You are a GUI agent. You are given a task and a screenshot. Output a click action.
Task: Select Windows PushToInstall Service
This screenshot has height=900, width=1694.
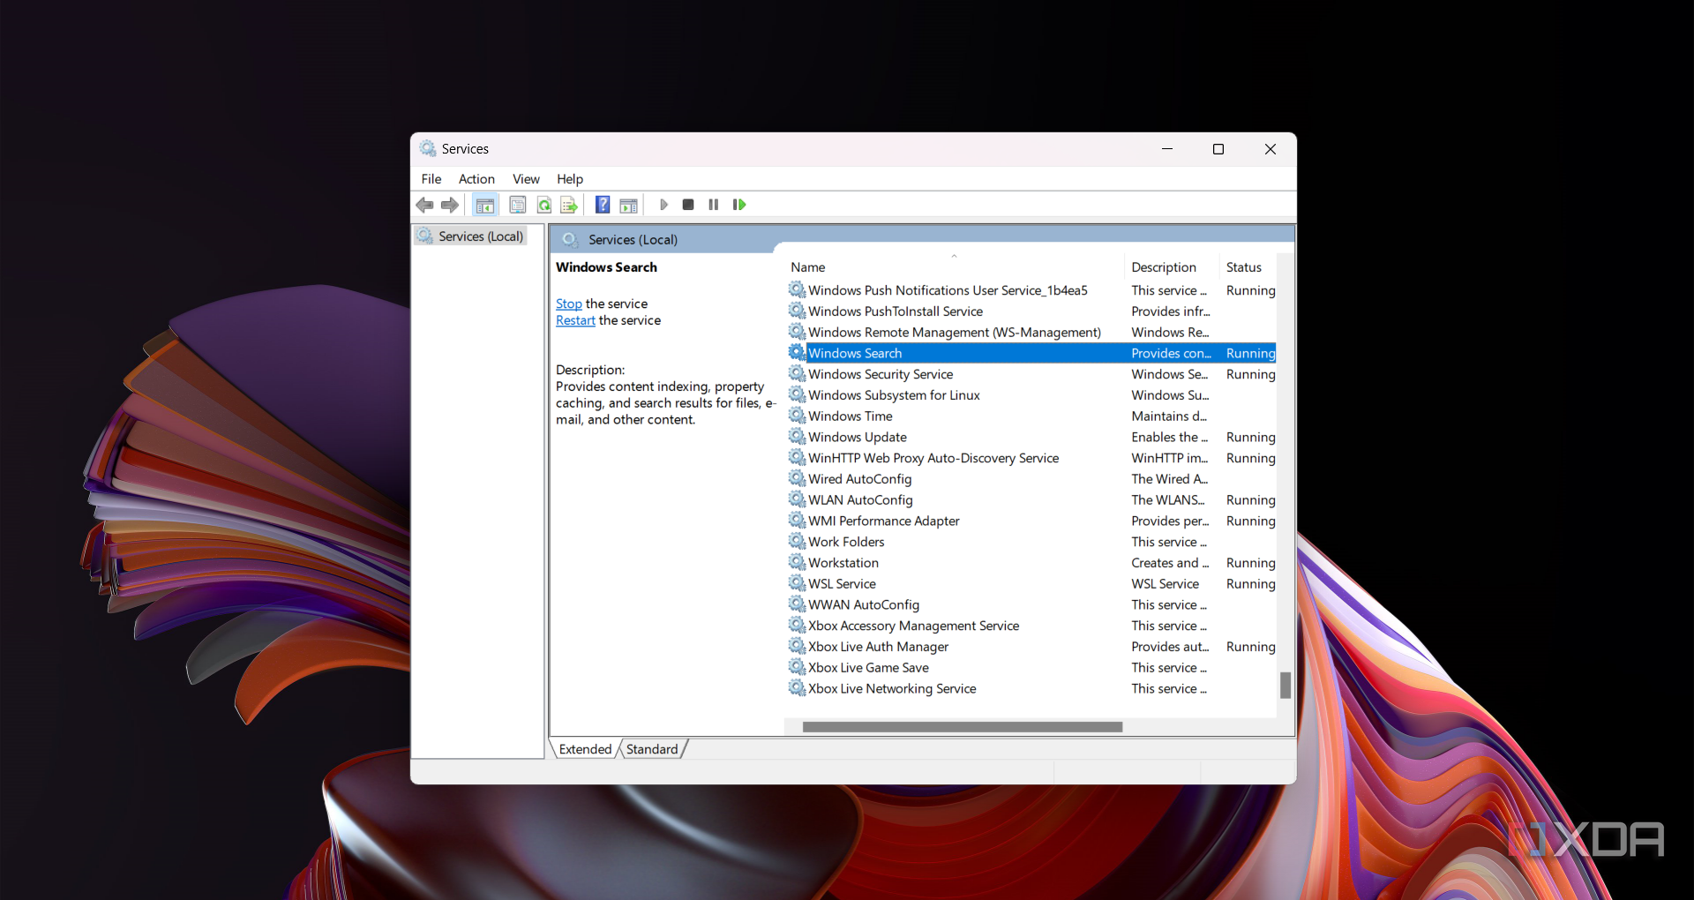coord(895,311)
